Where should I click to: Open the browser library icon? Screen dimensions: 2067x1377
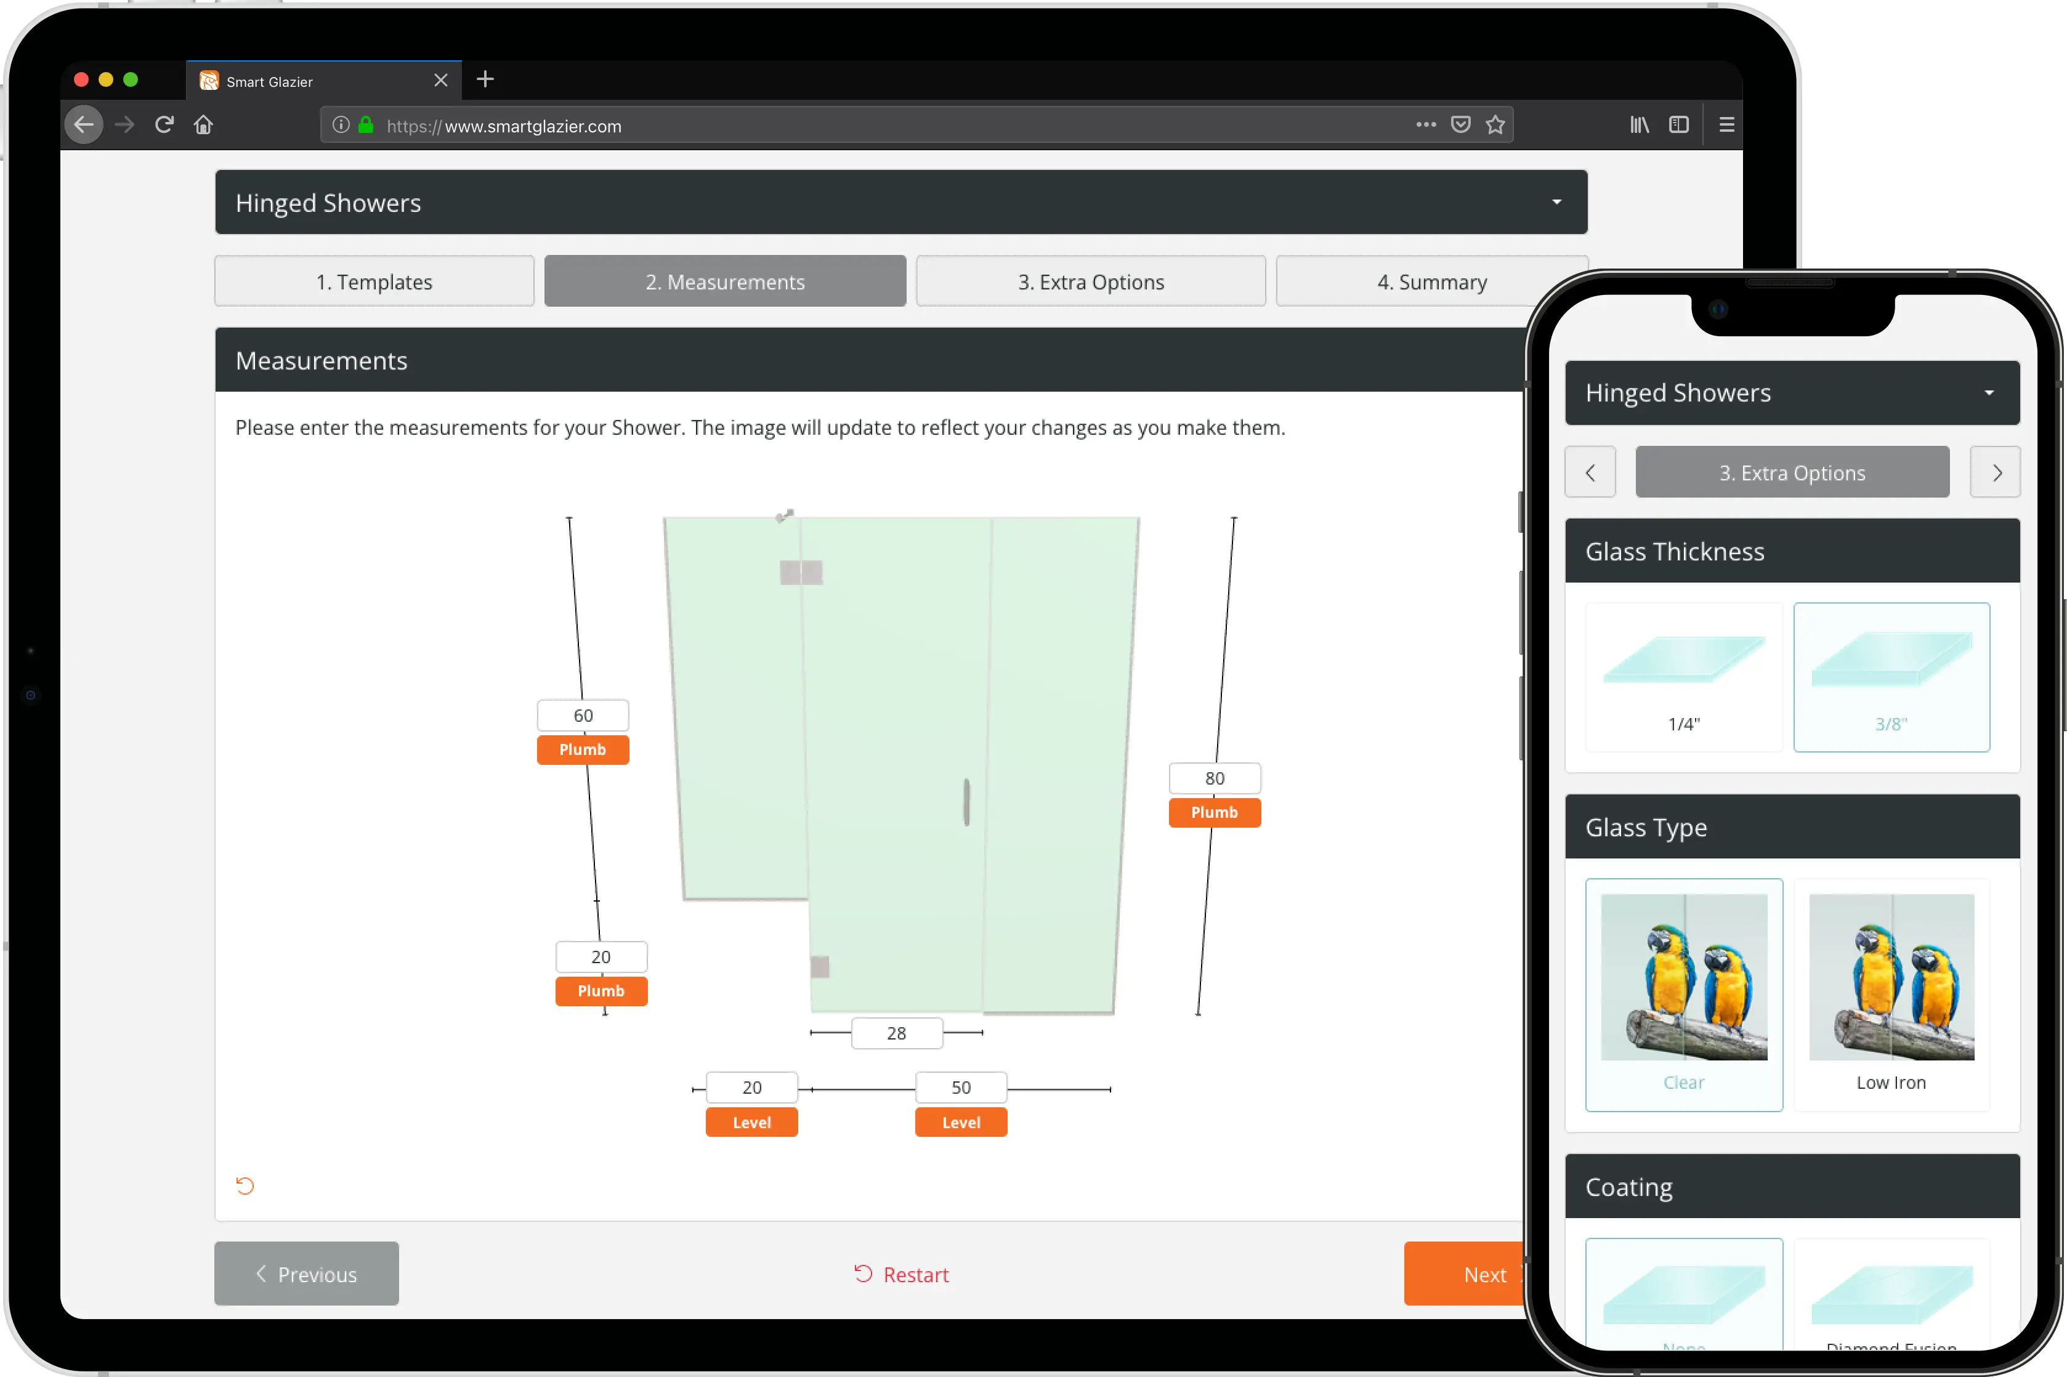pyautogui.click(x=1640, y=124)
